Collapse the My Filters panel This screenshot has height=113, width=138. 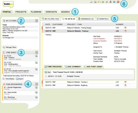point(37,21)
